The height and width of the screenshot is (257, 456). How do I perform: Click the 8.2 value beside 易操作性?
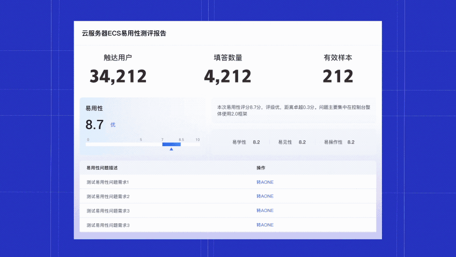(351, 142)
